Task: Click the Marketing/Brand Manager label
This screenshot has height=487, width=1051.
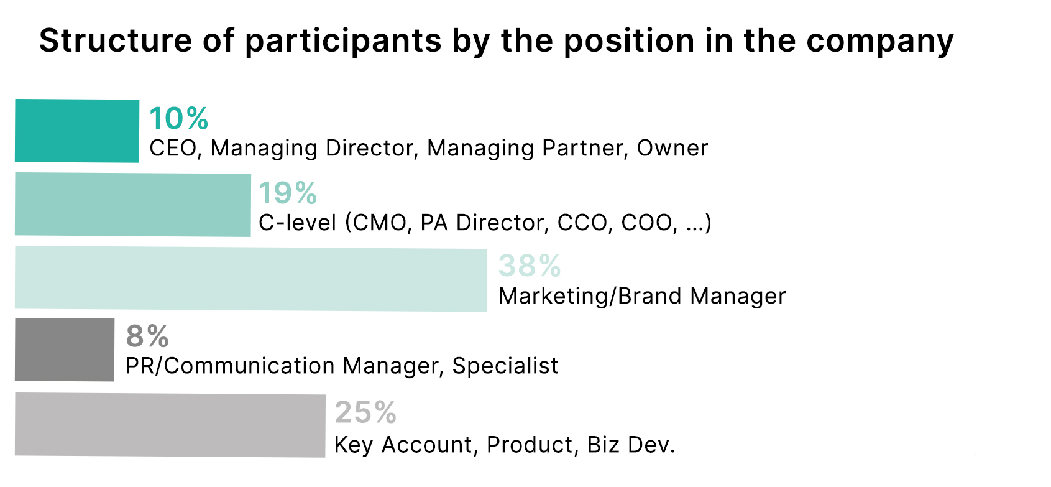Action: pos(642,296)
